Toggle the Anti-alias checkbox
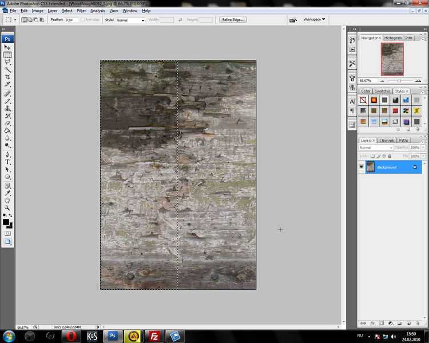 (82, 19)
